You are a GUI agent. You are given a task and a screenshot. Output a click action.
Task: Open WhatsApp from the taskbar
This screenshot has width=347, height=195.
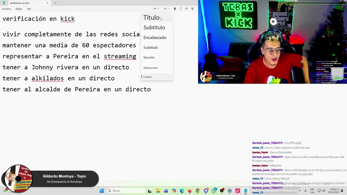[x=214, y=191]
